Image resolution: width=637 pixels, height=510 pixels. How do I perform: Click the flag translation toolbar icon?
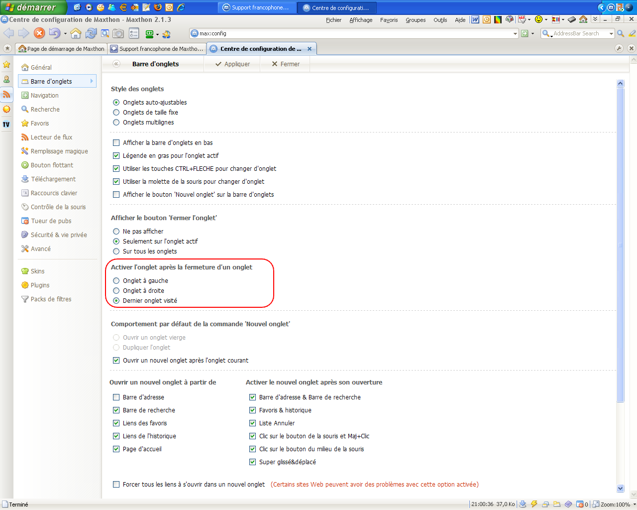(x=556, y=19)
